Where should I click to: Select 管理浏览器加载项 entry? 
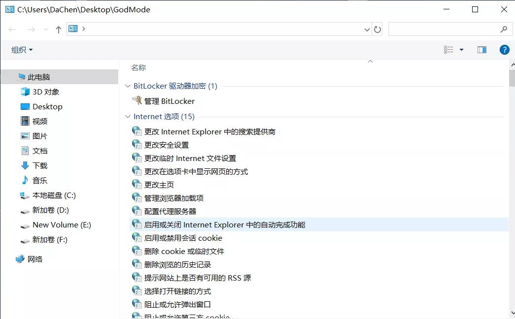[x=174, y=198]
